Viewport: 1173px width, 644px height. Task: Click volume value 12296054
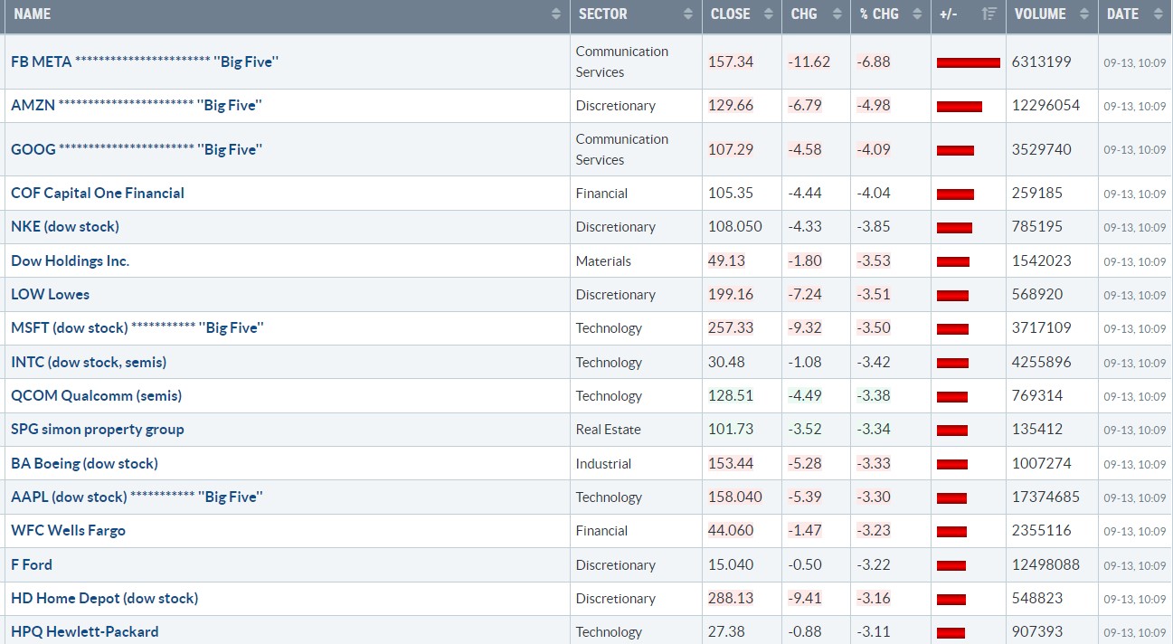pos(1046,105)
